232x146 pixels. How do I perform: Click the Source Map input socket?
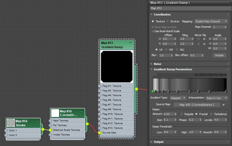pos(100,132)
